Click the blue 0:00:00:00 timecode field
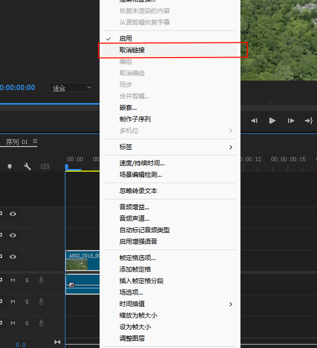Screen dimensions: 317x348 point(17,87)
